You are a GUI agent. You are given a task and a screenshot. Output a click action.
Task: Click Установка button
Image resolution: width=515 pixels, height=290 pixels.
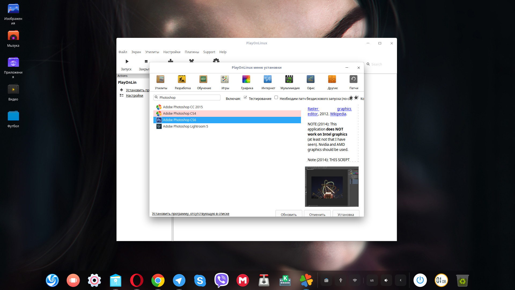click(345, 214)
